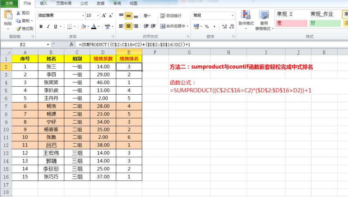Toggle underline formatting
Screen dimensions: 348x197
[55, 27]
